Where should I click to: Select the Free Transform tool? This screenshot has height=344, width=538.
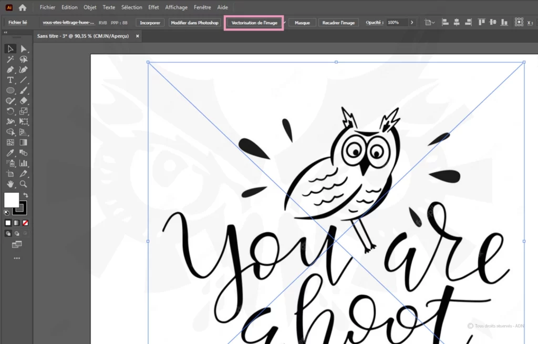pos(23,121)
